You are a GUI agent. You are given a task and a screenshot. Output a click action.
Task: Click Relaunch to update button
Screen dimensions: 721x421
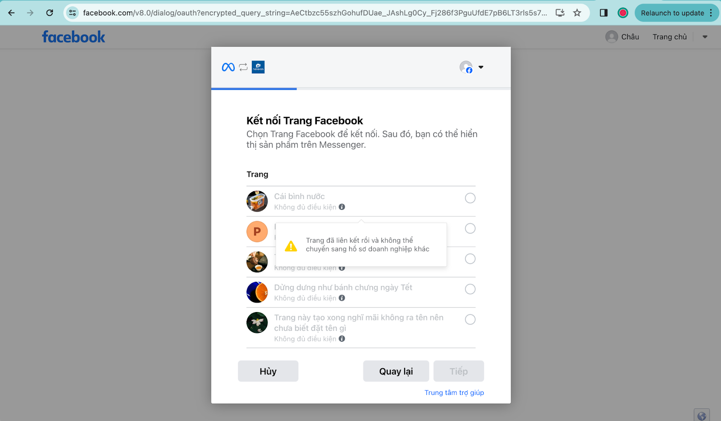pos(672,13)
